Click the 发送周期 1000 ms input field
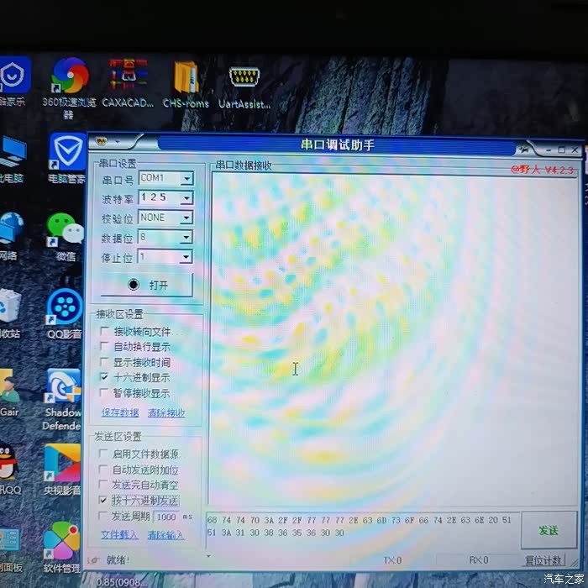The image size is (588, 588). pyautogui.click(x=165, y=517)
